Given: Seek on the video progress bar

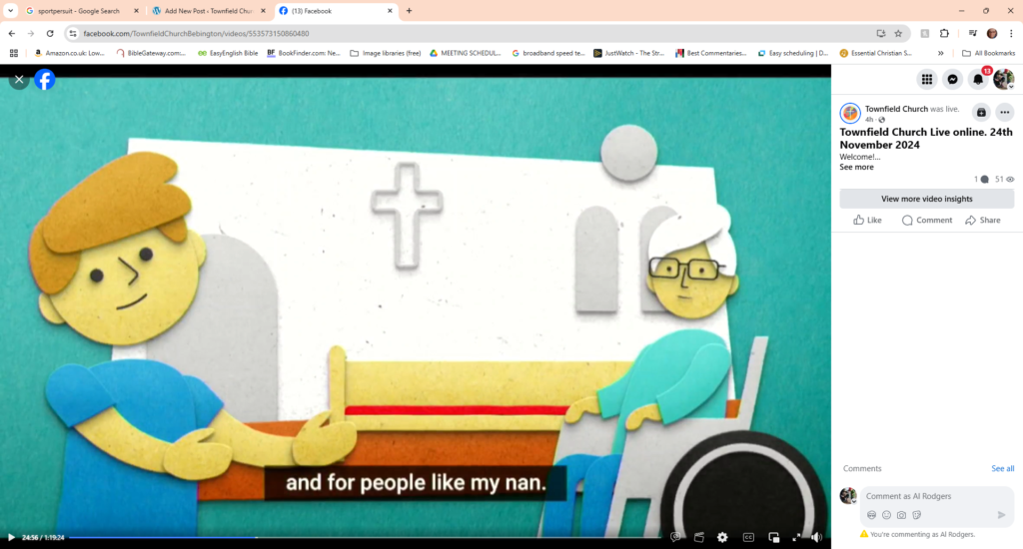Looking at the screenshot, I should tap(365, 537).
